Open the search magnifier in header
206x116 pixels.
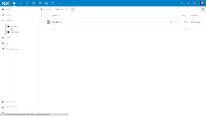tap(182, 3)
